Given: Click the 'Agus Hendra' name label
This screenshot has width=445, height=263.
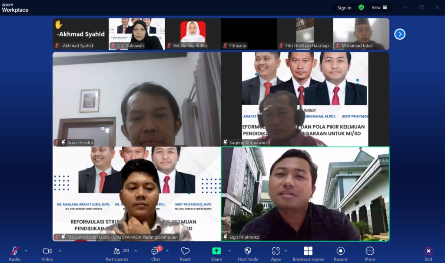Looking at the screenshot, I should pyautogui.click(x=80, y=143).
